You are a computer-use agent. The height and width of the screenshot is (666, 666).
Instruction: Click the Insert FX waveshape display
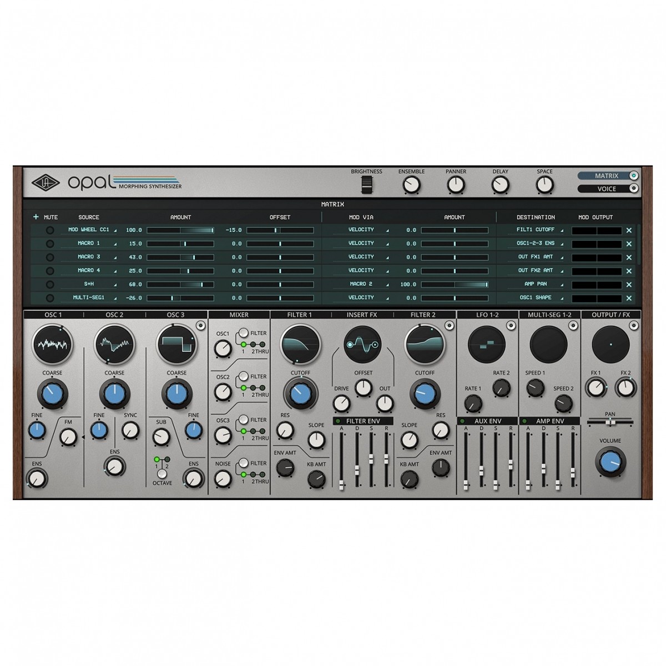point(362,344)
